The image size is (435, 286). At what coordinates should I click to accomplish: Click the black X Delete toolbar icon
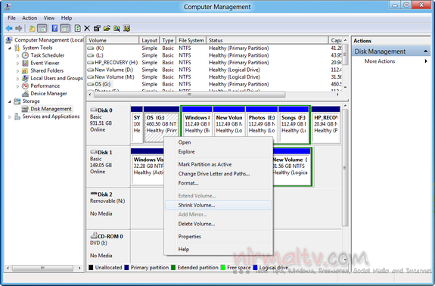coord(87,28)
